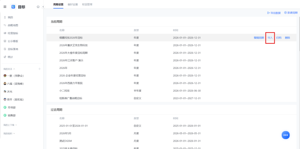Screen dimensions: 300x149
Task: Add a follow with plus icon
Action: point(40,69)
